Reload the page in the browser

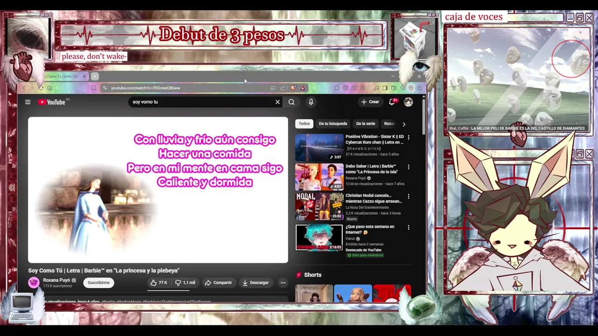coord(41,88)
